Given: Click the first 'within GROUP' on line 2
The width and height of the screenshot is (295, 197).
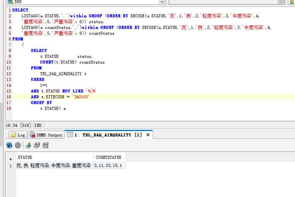Looking at the screenshot, I should [x=86, y=16].
